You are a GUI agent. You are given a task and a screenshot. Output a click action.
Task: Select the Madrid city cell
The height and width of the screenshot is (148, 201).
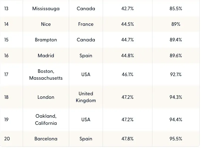point(46,55)
